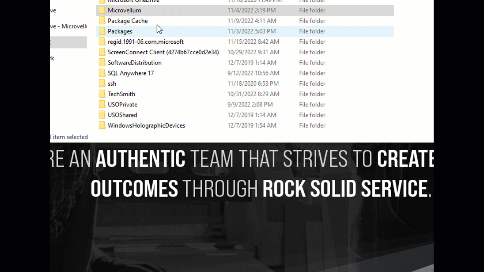Click the File folder type for ssh
Screen dimensions: 484x272
312,83
